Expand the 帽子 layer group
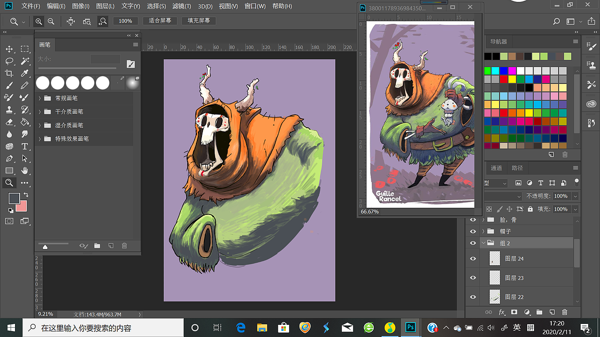 483,231
